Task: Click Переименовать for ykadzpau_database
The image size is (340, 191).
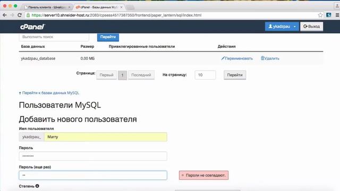Action: click(237, 58)
